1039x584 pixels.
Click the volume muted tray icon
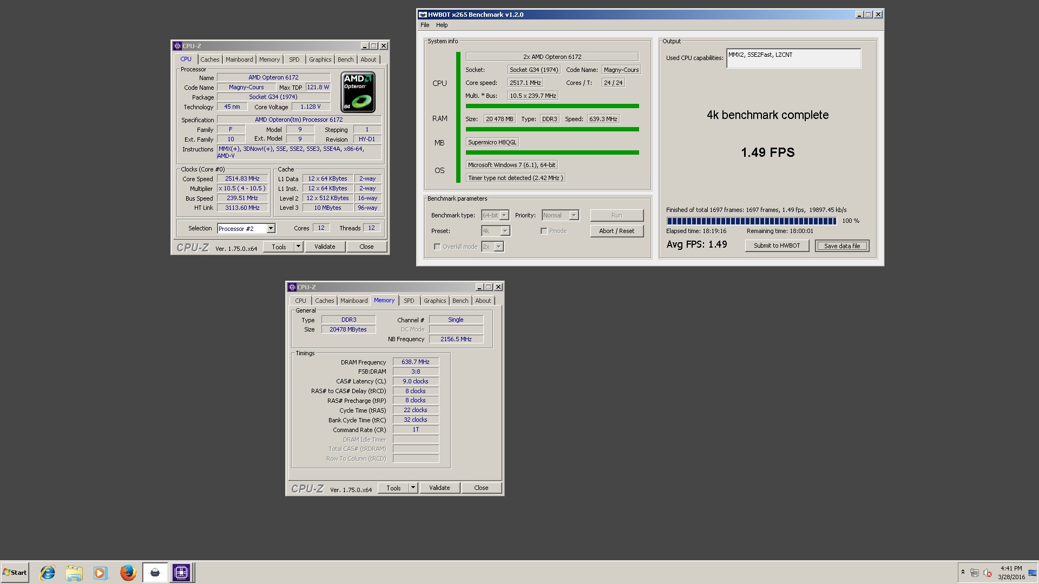(988, 573)
